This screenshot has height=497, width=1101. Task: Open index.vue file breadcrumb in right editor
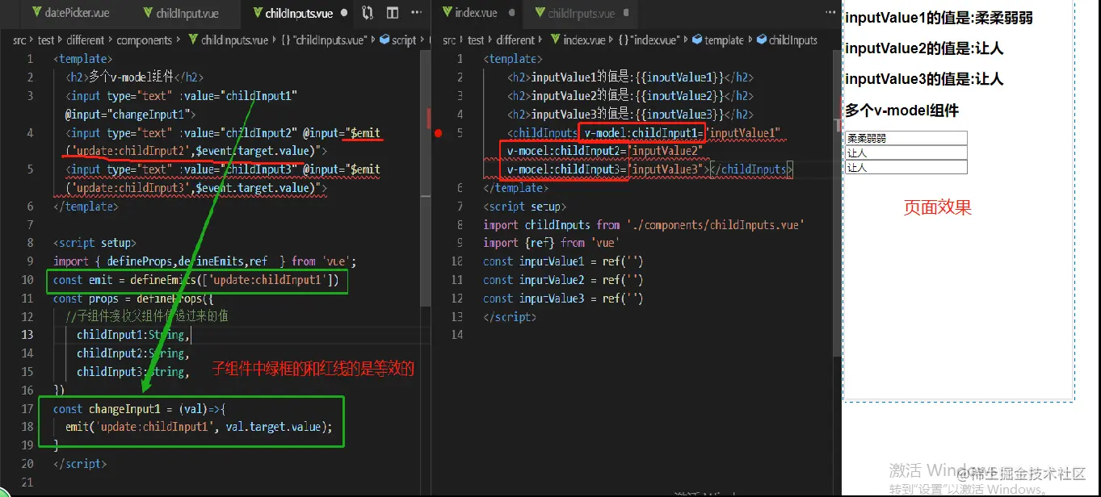(577, 40)
